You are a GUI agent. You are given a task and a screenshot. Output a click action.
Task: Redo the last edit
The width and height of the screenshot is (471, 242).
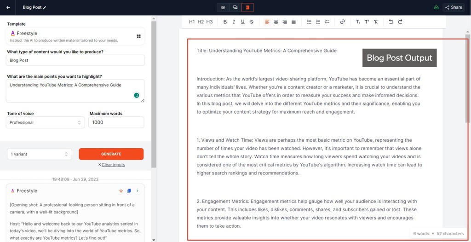point(400,22)
